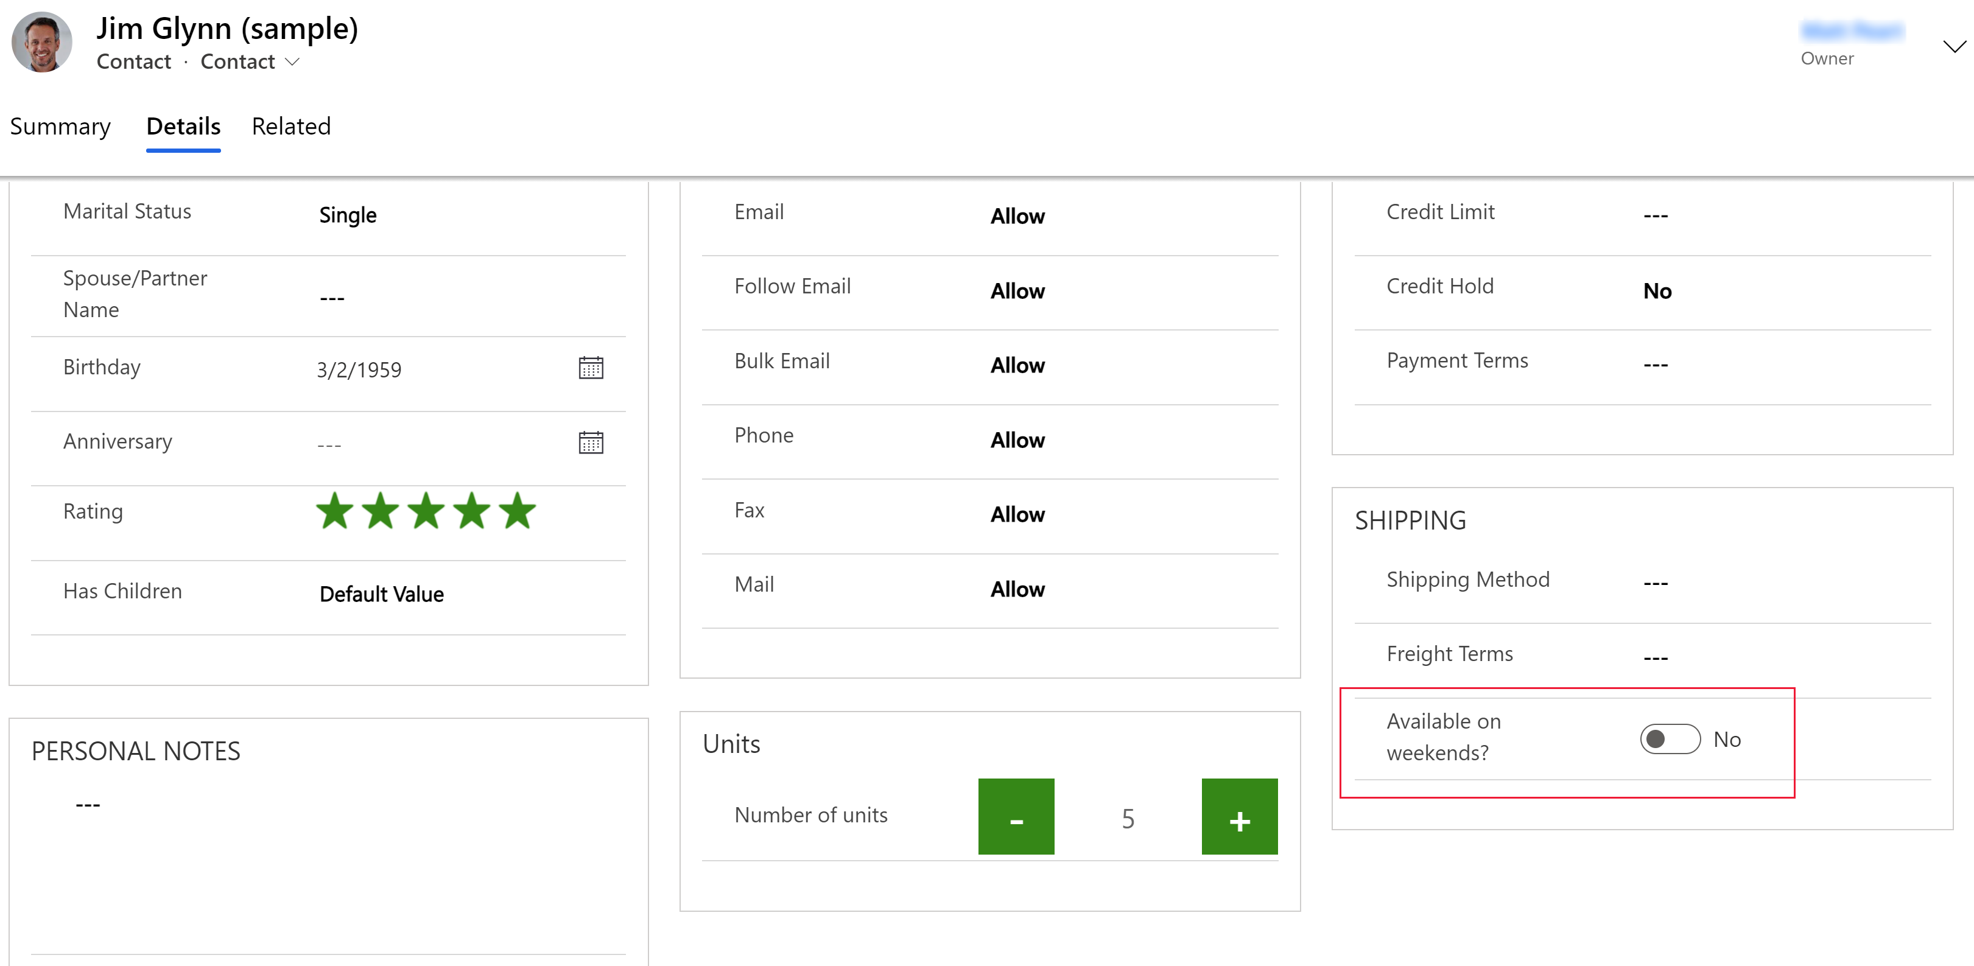
Task: Switch to the Related tab
Action: (291, 126)
